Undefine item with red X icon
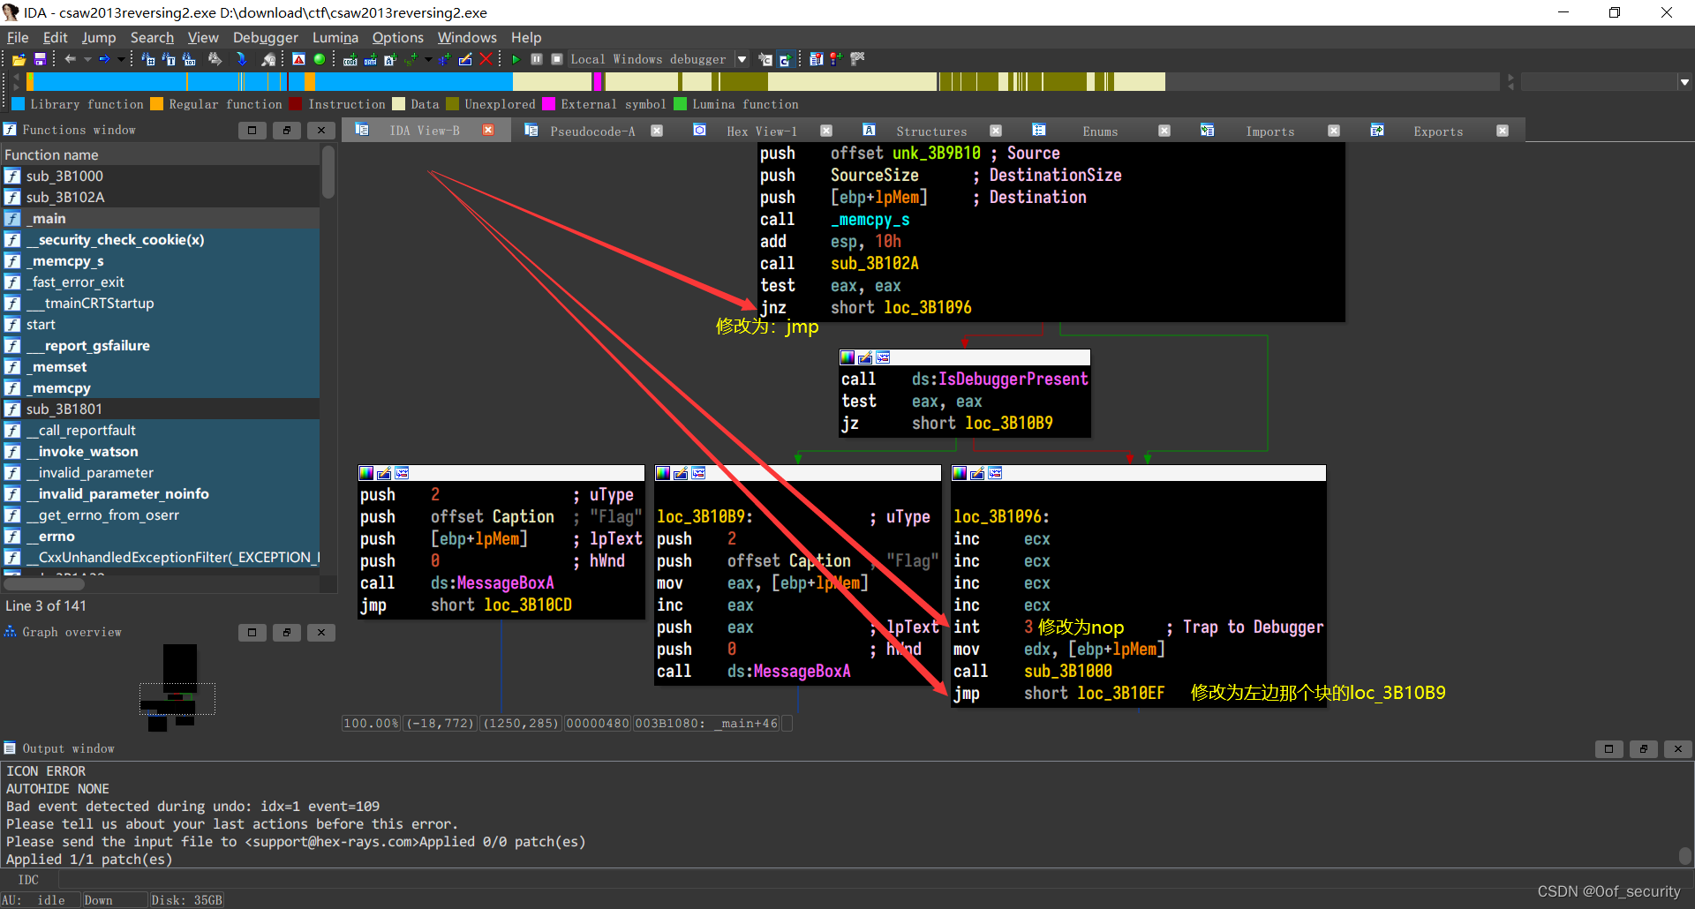Image resolution: width=1695 pixels, height=909 pixels. click(x=486, y=58)
